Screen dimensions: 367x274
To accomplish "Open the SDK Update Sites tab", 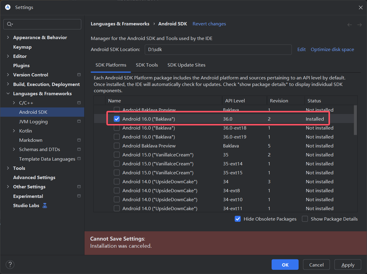I will (186, 65).
